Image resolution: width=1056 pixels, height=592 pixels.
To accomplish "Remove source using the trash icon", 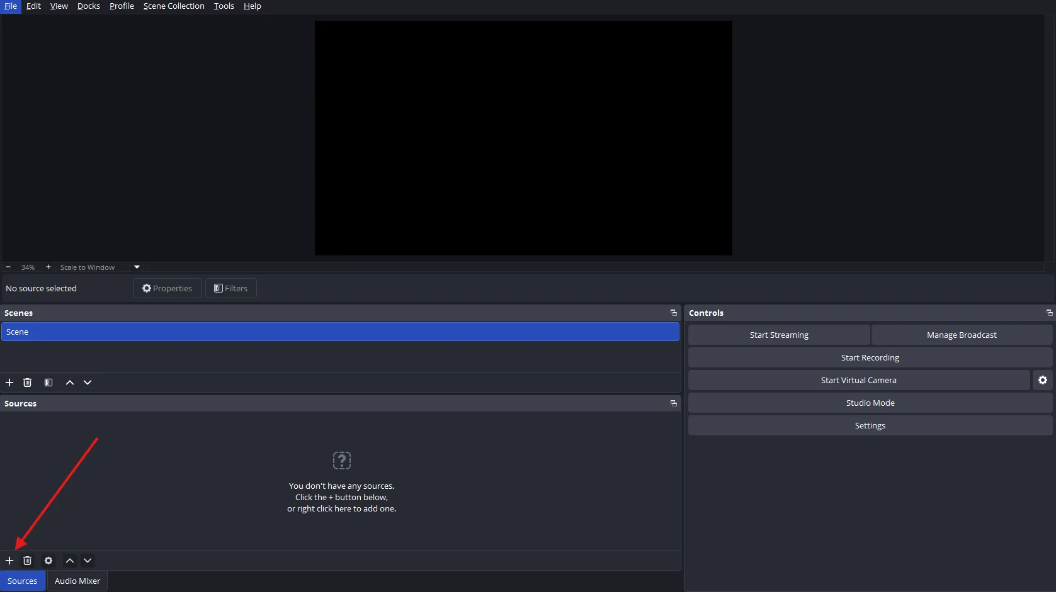I will coord(28,561).
